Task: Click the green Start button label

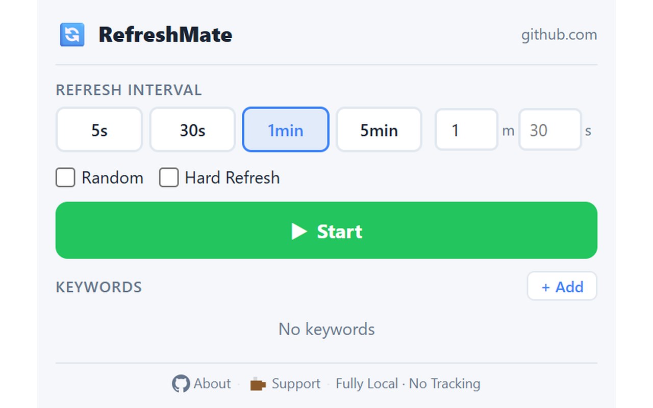Action: pyautogui.click(x=339, y=232)
